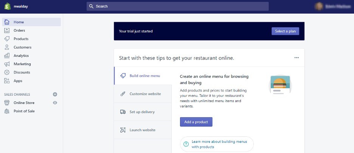Add a sales channel with plus icon
Image resolution: width=354 pixels, height=153 pixels.
55,94
